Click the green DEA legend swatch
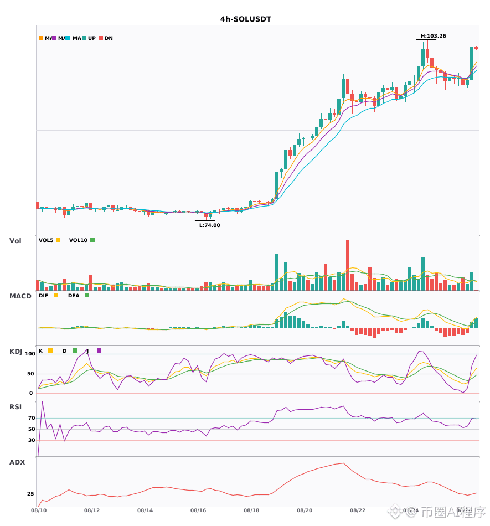 (x=87, y=295)
